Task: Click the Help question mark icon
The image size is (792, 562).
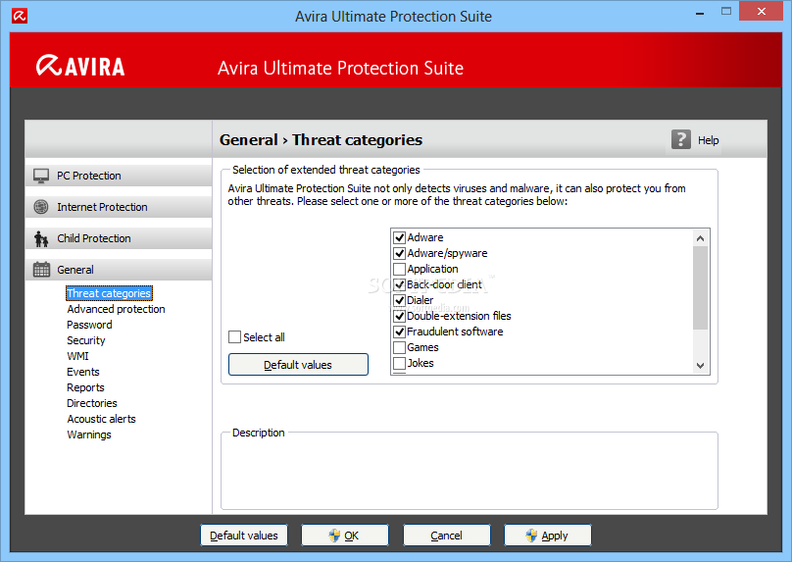Action: tap(681, 139)
